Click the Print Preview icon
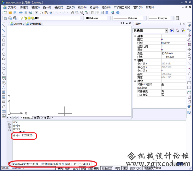 coord(25,13)
